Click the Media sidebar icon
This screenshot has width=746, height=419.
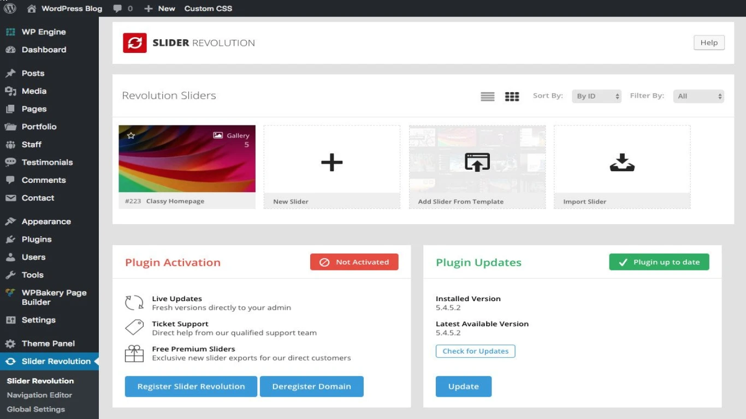pos(10,91)
